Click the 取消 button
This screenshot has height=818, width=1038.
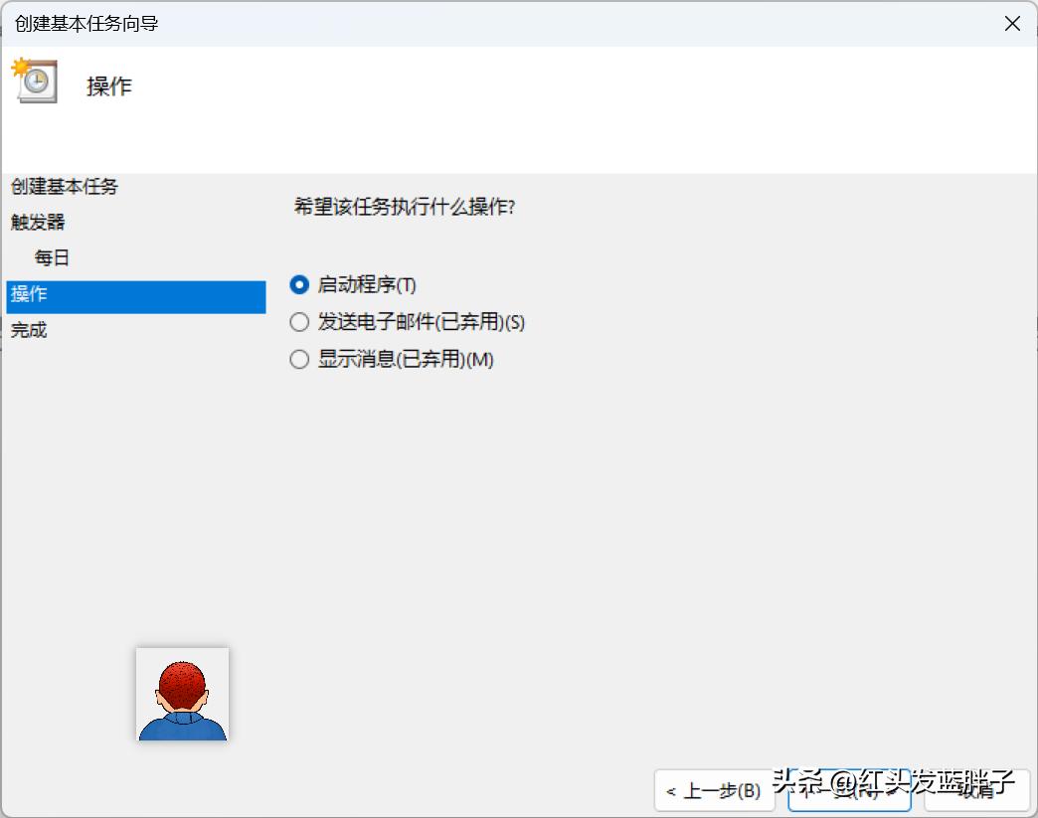coord(978,791)
